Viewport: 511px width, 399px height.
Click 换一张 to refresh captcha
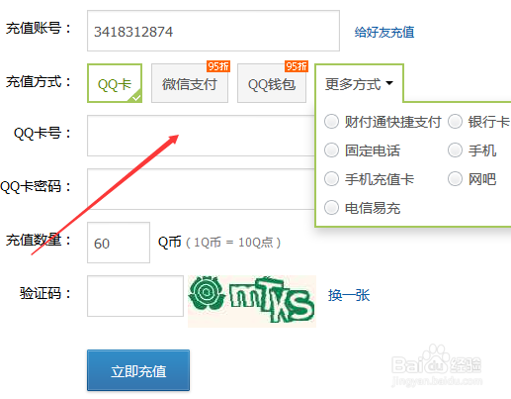pyautogui.click(x=349, y=295)
